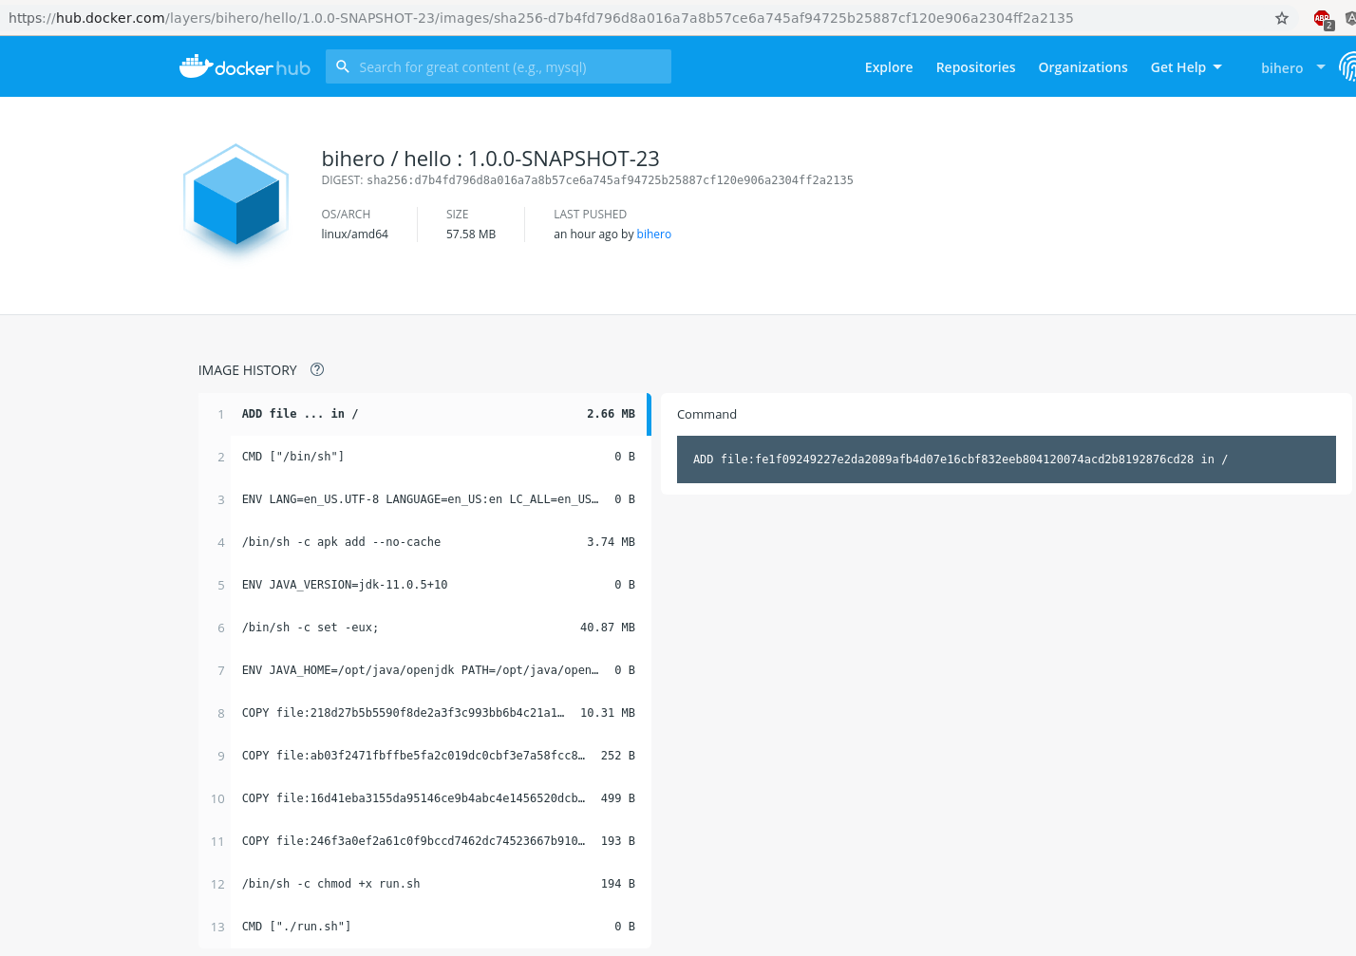Screen dimensions: 1356x956
Task: Go to the Explore page
Action: point(889,67)
